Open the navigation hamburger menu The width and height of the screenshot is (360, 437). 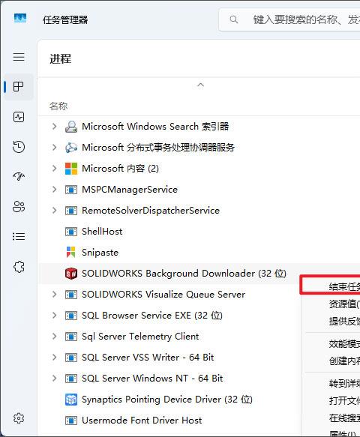coord(19,57)
